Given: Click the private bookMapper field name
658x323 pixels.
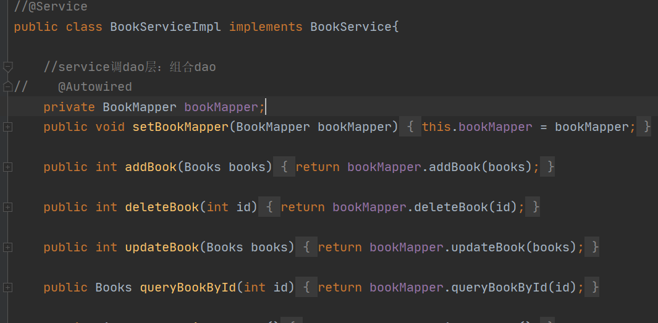Looking at the screenshot, I should pos(221,107).
